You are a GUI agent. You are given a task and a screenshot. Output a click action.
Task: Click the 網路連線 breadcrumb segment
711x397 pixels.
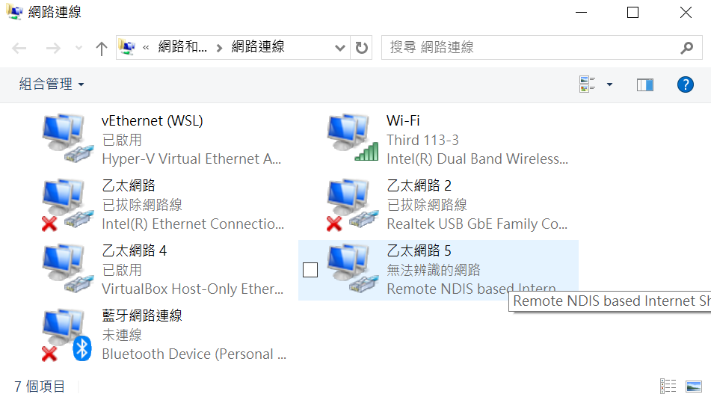(258, 46)
